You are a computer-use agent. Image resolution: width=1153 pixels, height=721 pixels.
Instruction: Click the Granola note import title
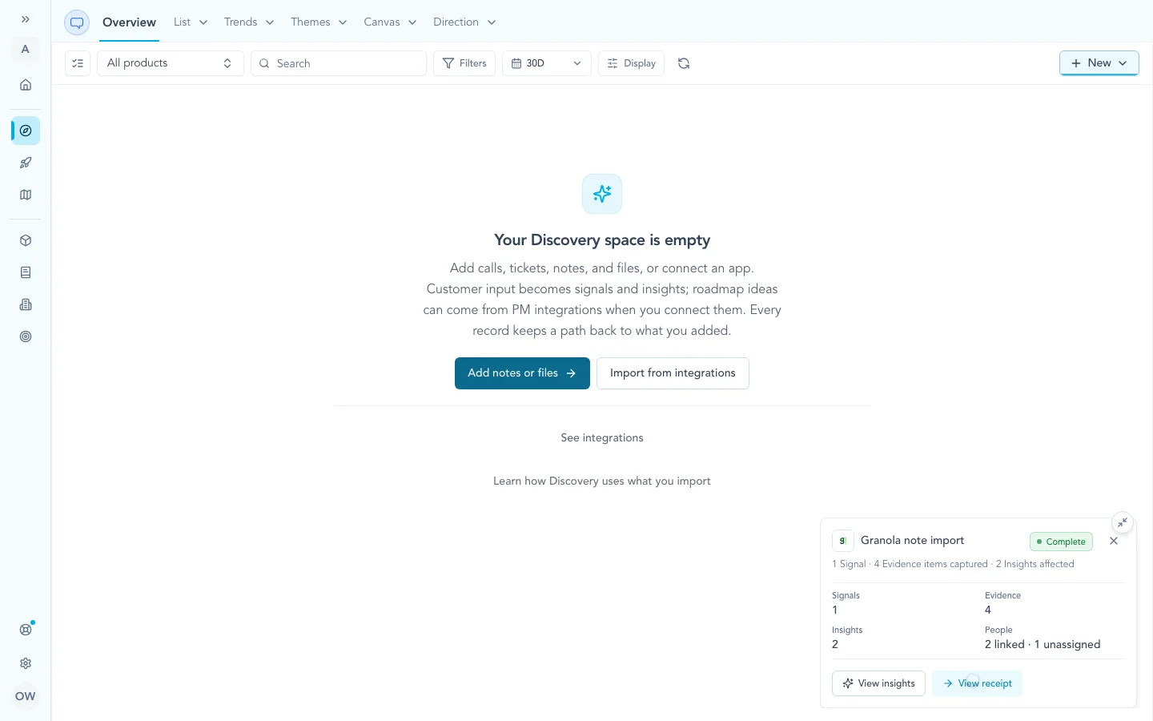tap(912, 541)
